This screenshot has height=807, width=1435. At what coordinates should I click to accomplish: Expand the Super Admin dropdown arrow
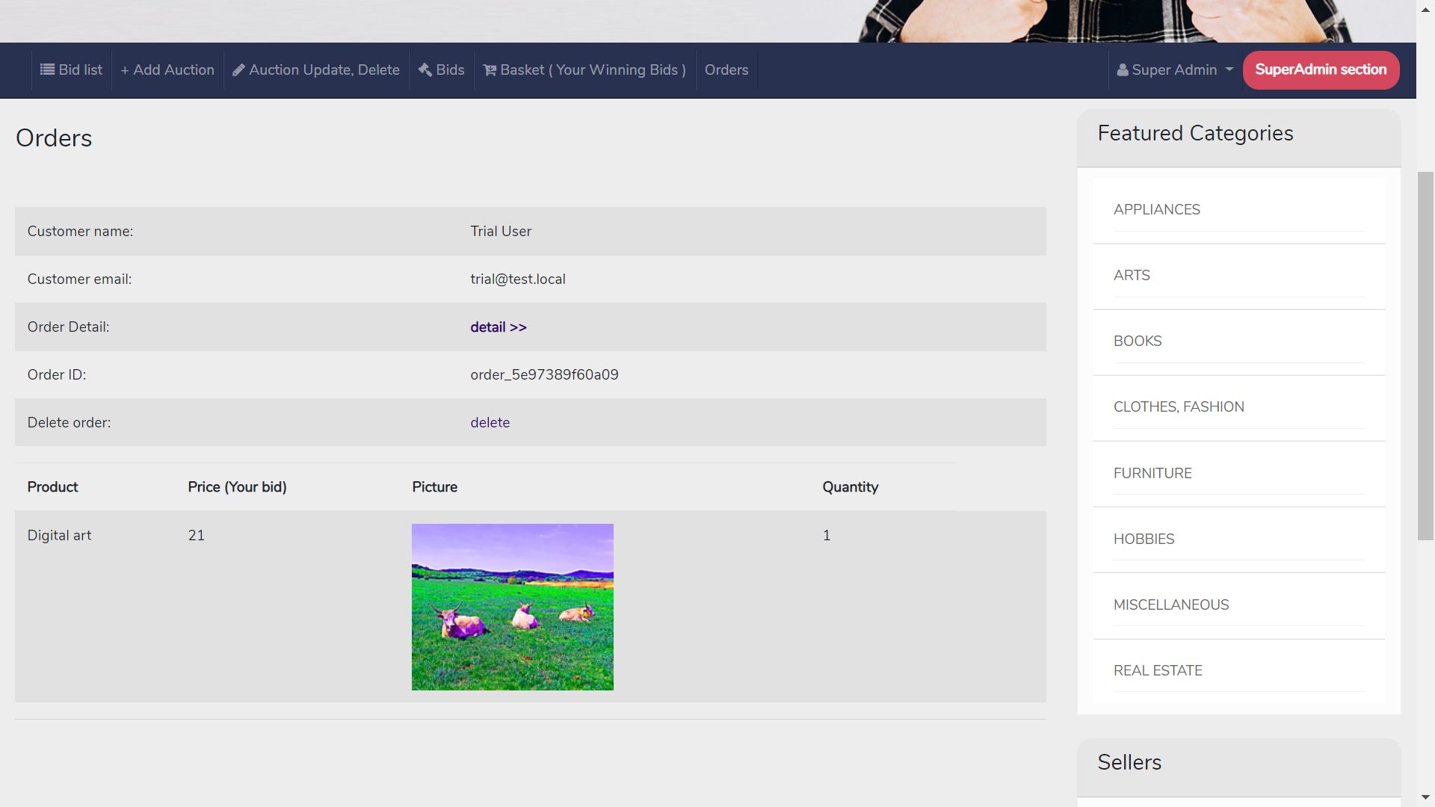point(1229,69)
